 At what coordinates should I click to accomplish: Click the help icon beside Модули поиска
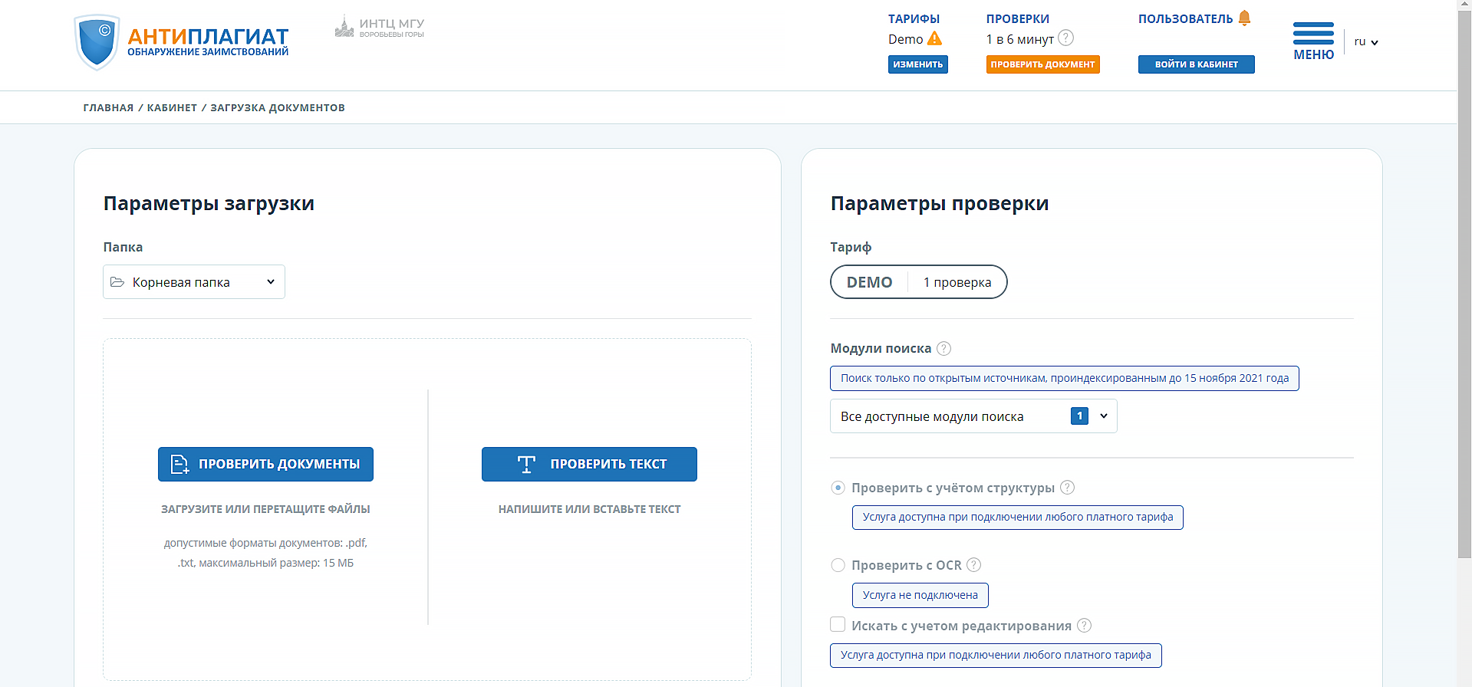click(x=943, y=348)
